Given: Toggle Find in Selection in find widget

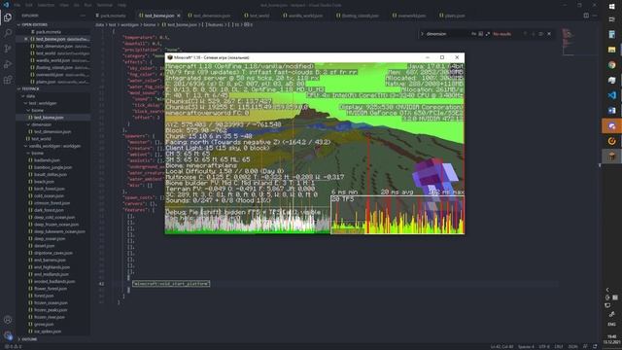Looking at the screenshot, I should (x=540, y=34).
